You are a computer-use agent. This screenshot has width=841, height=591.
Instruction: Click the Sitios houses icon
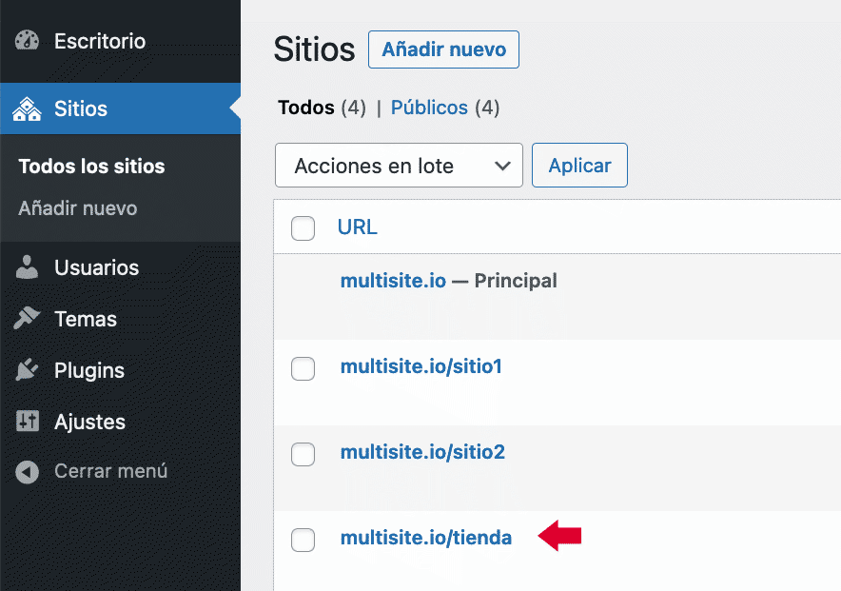pyautogui.click(x=28, y=108)
